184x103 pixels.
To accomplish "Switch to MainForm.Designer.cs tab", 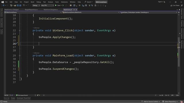I will [51, 10].
